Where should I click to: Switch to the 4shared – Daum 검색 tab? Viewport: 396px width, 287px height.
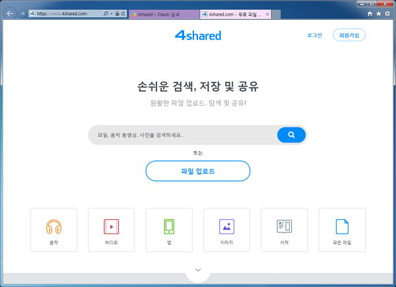164,15
